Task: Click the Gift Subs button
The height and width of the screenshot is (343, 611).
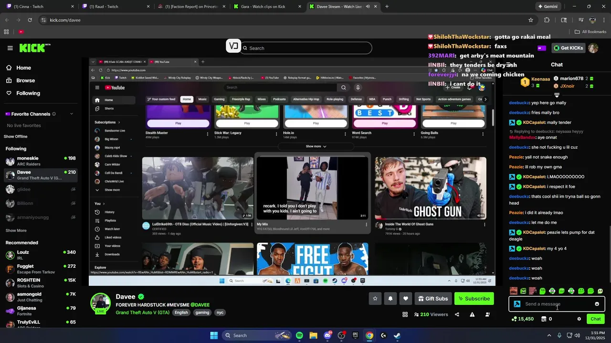Action: 433,299
